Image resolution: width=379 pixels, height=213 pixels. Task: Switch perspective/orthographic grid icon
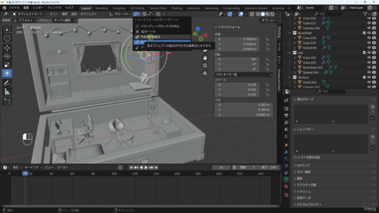205,73
